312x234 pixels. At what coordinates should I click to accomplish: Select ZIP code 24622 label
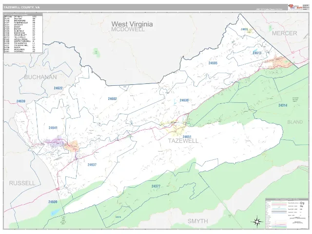coord(58,88)
